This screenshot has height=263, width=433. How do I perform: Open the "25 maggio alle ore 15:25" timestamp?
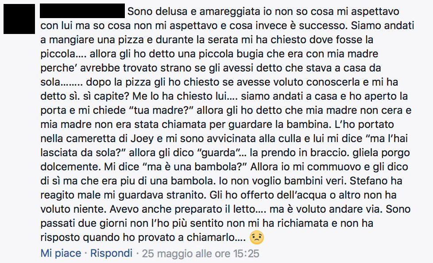click(201, 253)
